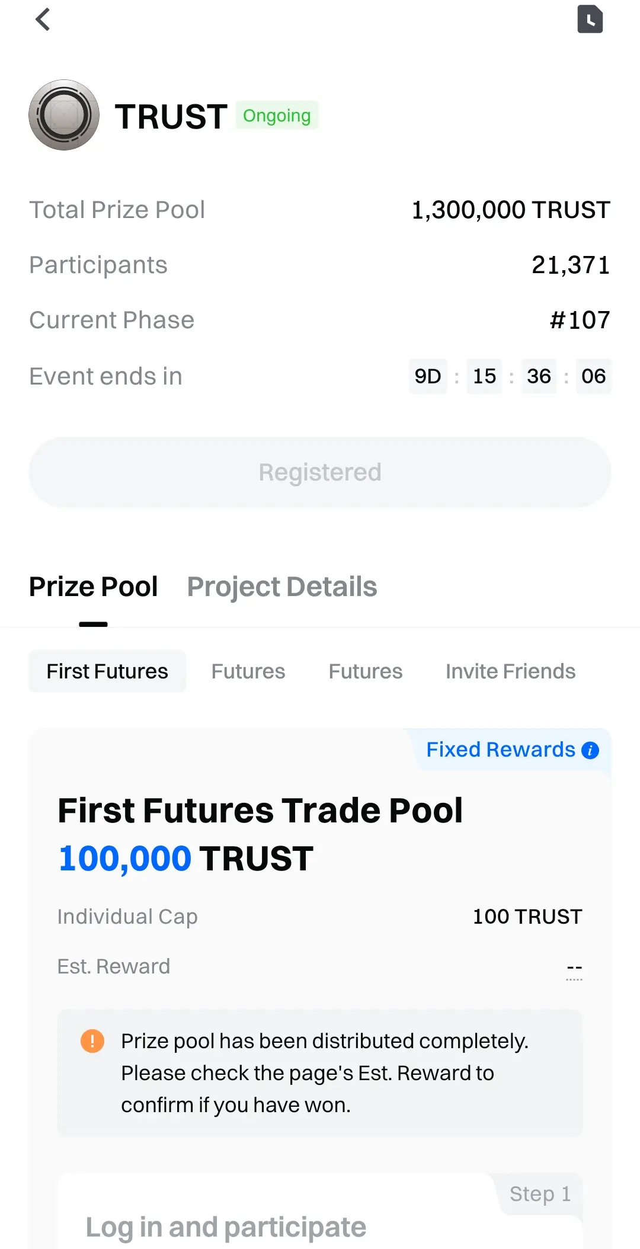
Task: Tap the TRUST token logo
Action: tap(64, 115)
